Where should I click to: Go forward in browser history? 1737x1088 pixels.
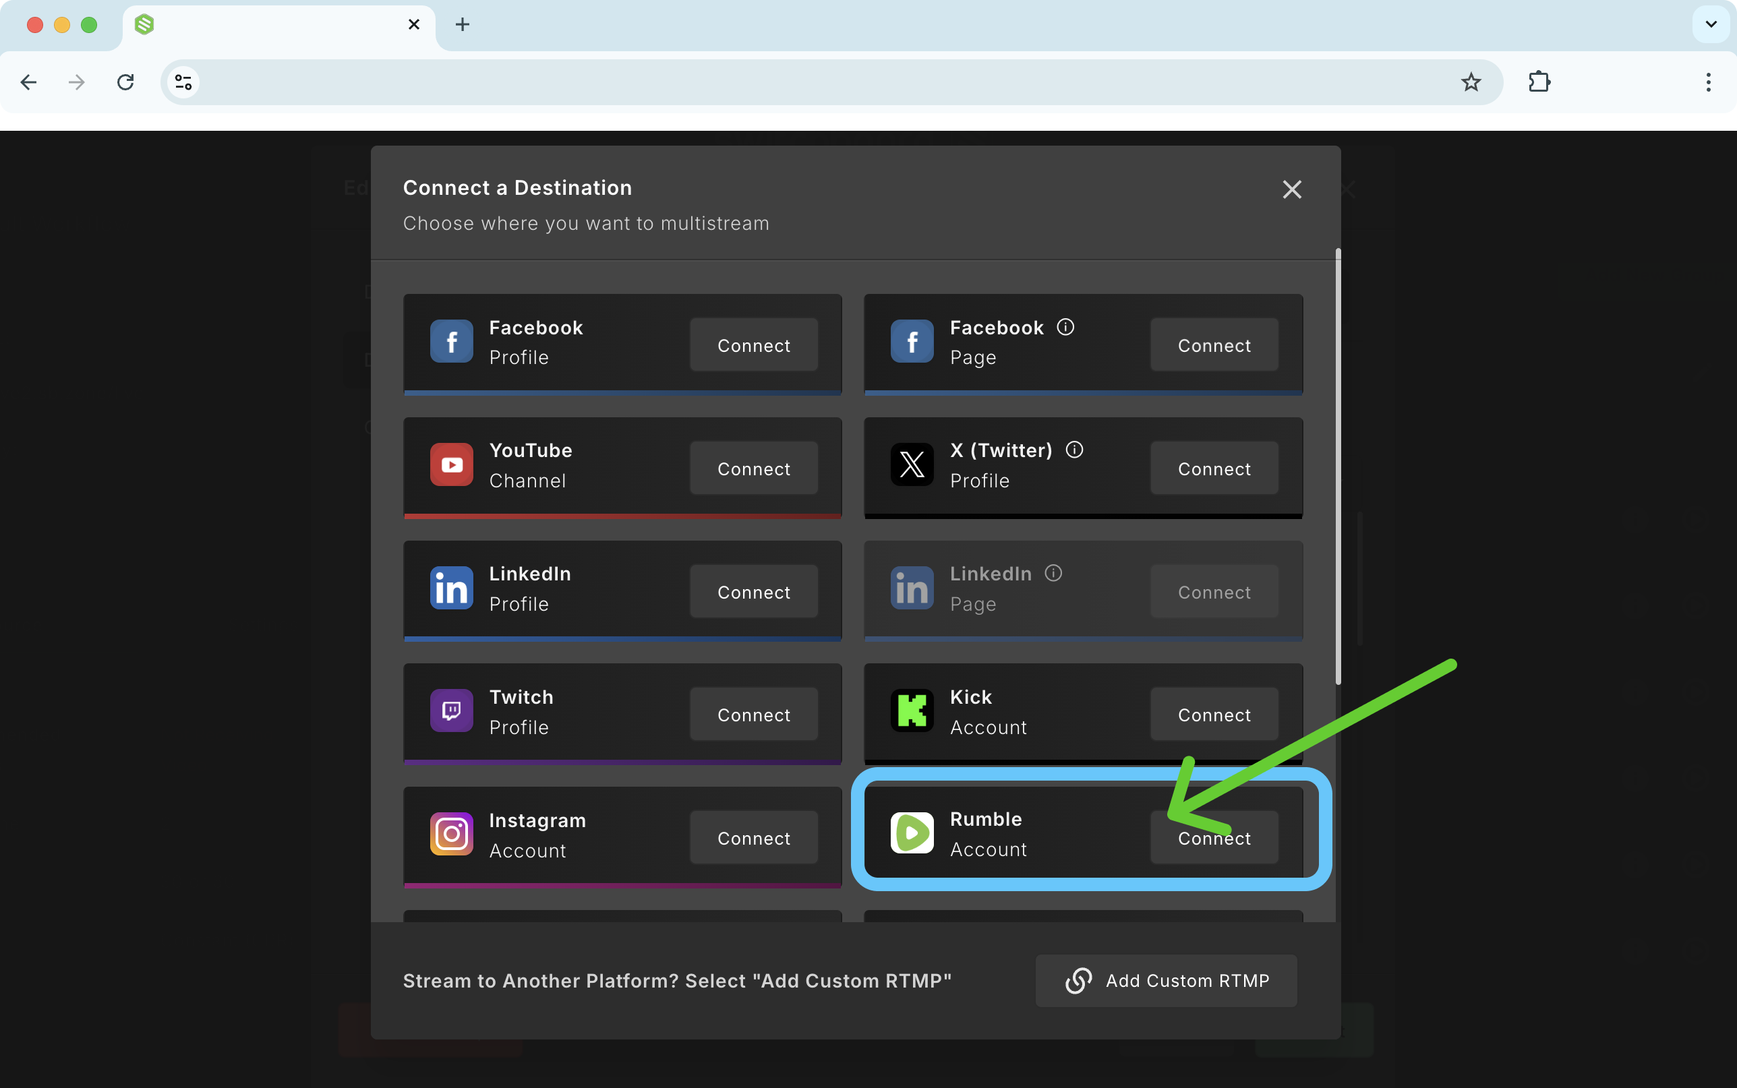[x=76, y=83]
